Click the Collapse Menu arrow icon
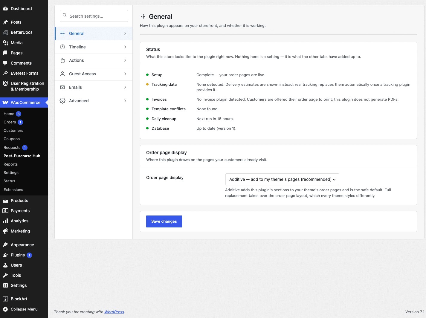 5,309
